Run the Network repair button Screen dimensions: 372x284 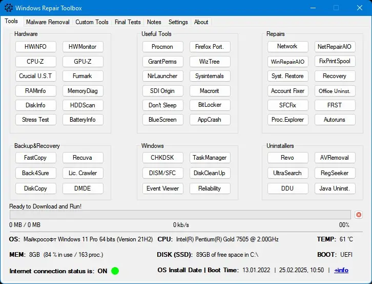[287, 46]
